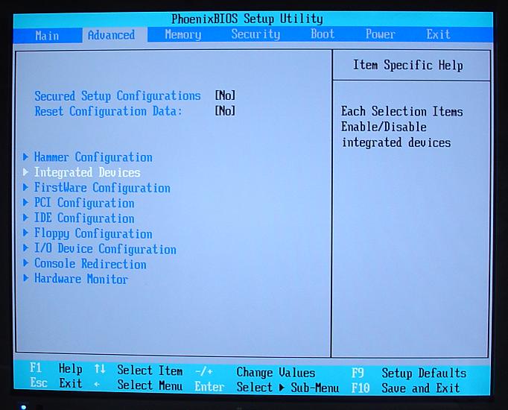Expand arrow beside Console Redirection
508x410 pixels.
(x=25, y=263)
